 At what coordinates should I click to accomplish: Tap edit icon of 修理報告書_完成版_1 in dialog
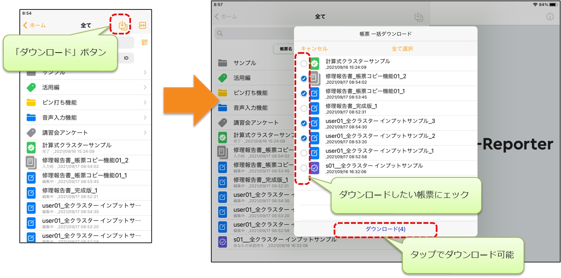pos(315,108)
